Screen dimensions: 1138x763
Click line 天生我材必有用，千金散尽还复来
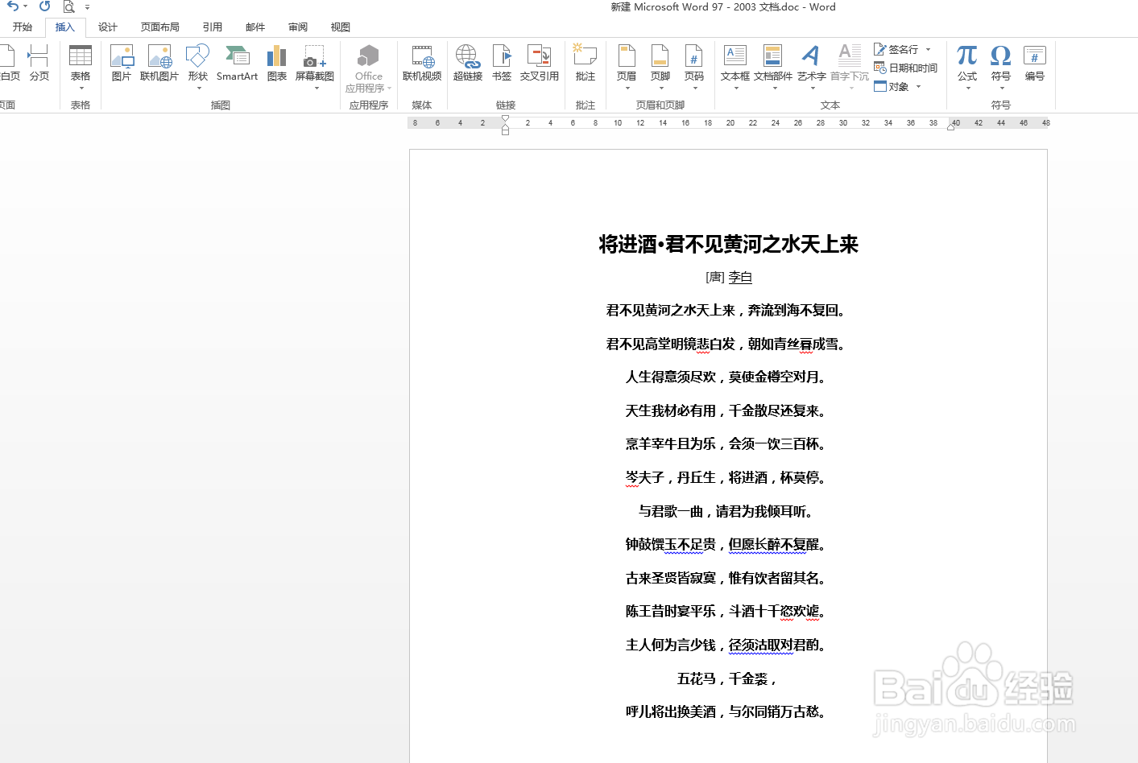point(725,411)
